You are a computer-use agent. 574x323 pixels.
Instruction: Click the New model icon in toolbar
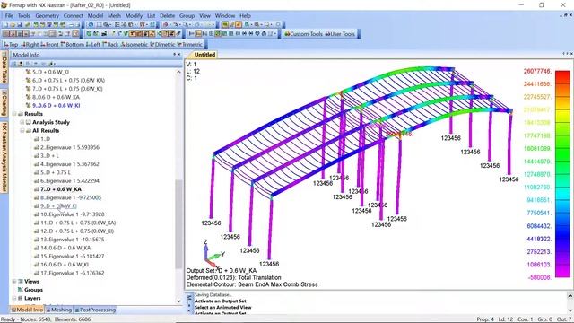point(6,24)
